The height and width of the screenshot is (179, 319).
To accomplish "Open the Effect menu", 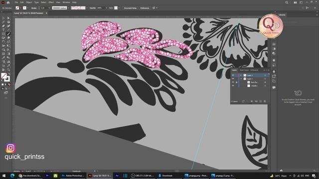I will point(51,2).
